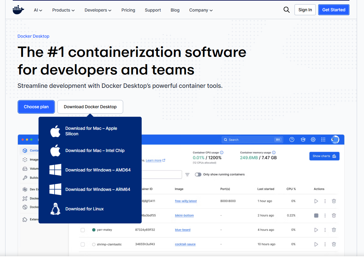Click the Choose plan button

coord(36,107)
